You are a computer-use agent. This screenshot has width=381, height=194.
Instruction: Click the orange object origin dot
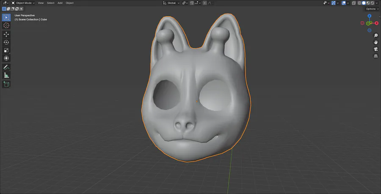click(x=196, y=101)
